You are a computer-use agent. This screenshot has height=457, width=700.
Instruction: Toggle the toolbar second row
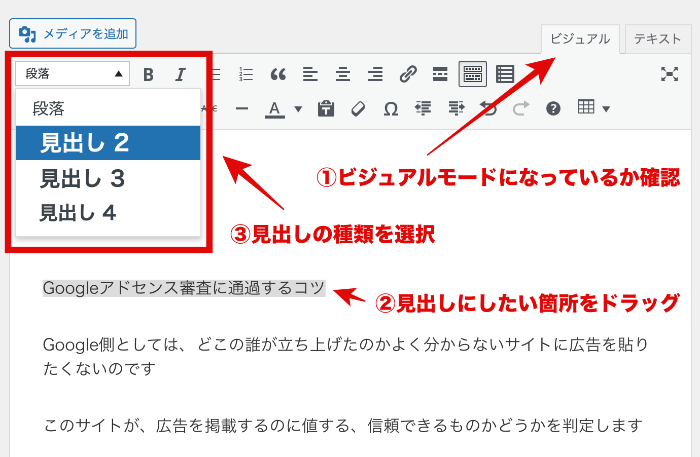pyautogui.click(x=473, y=74)
